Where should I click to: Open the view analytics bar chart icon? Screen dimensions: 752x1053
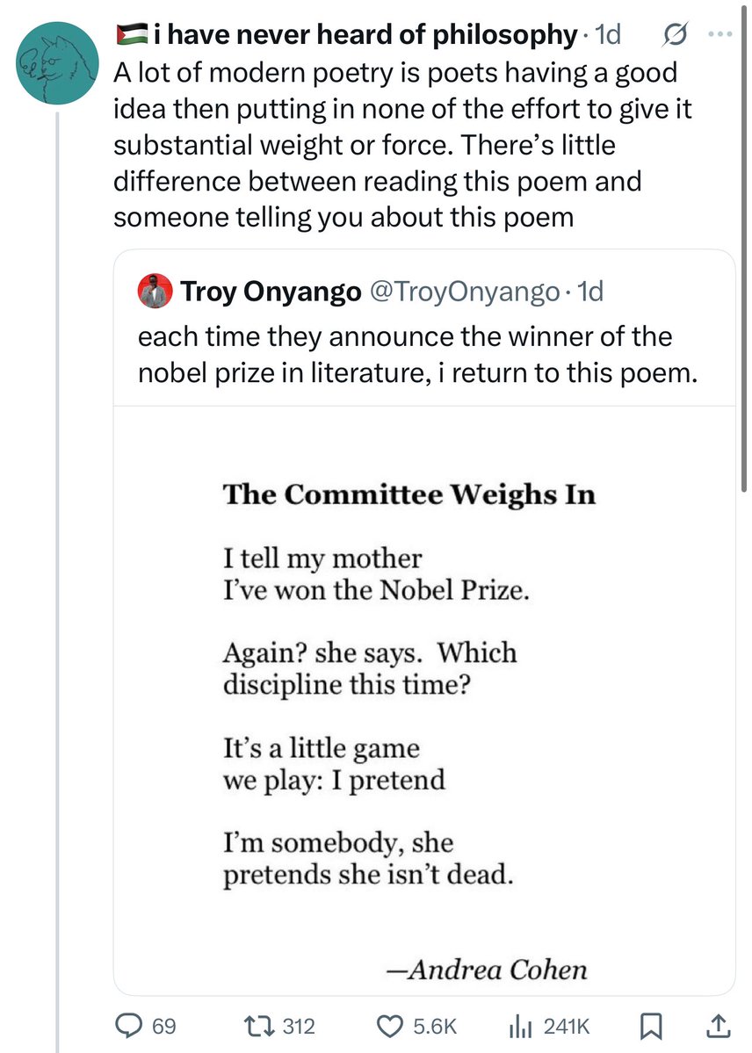pos(521,1026)
